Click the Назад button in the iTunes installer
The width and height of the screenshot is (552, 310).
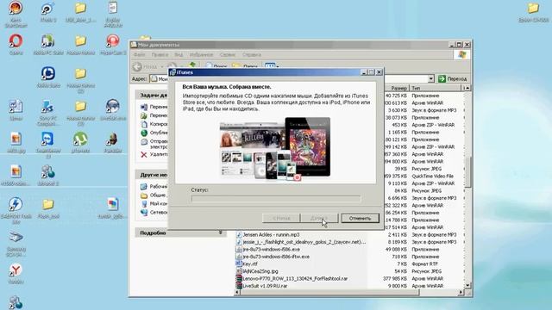click(x=281, y=218)
